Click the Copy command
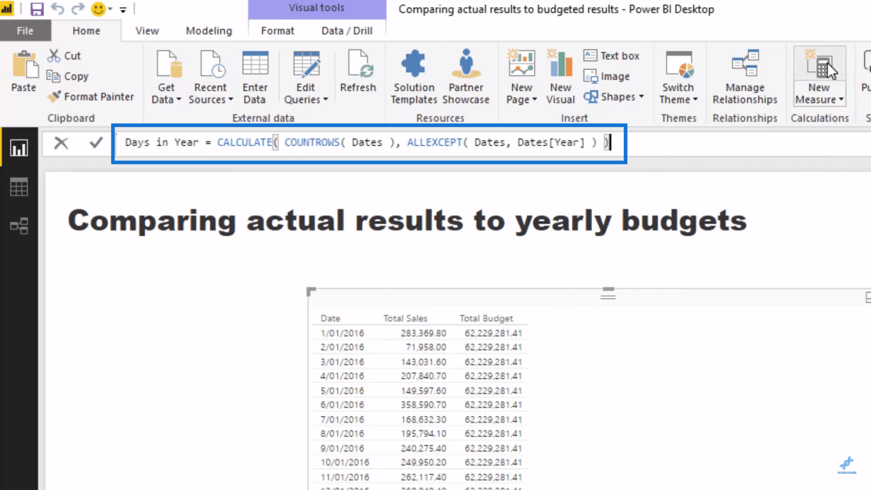The image size is (871, 490). coord(68,76)
